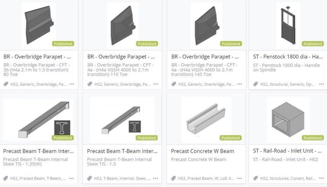Open T-Beam Skew TIS 1.35(W) beam thumbnail
Image resolution: width=327 pixels, height=187 pixels.
[38, 120]
